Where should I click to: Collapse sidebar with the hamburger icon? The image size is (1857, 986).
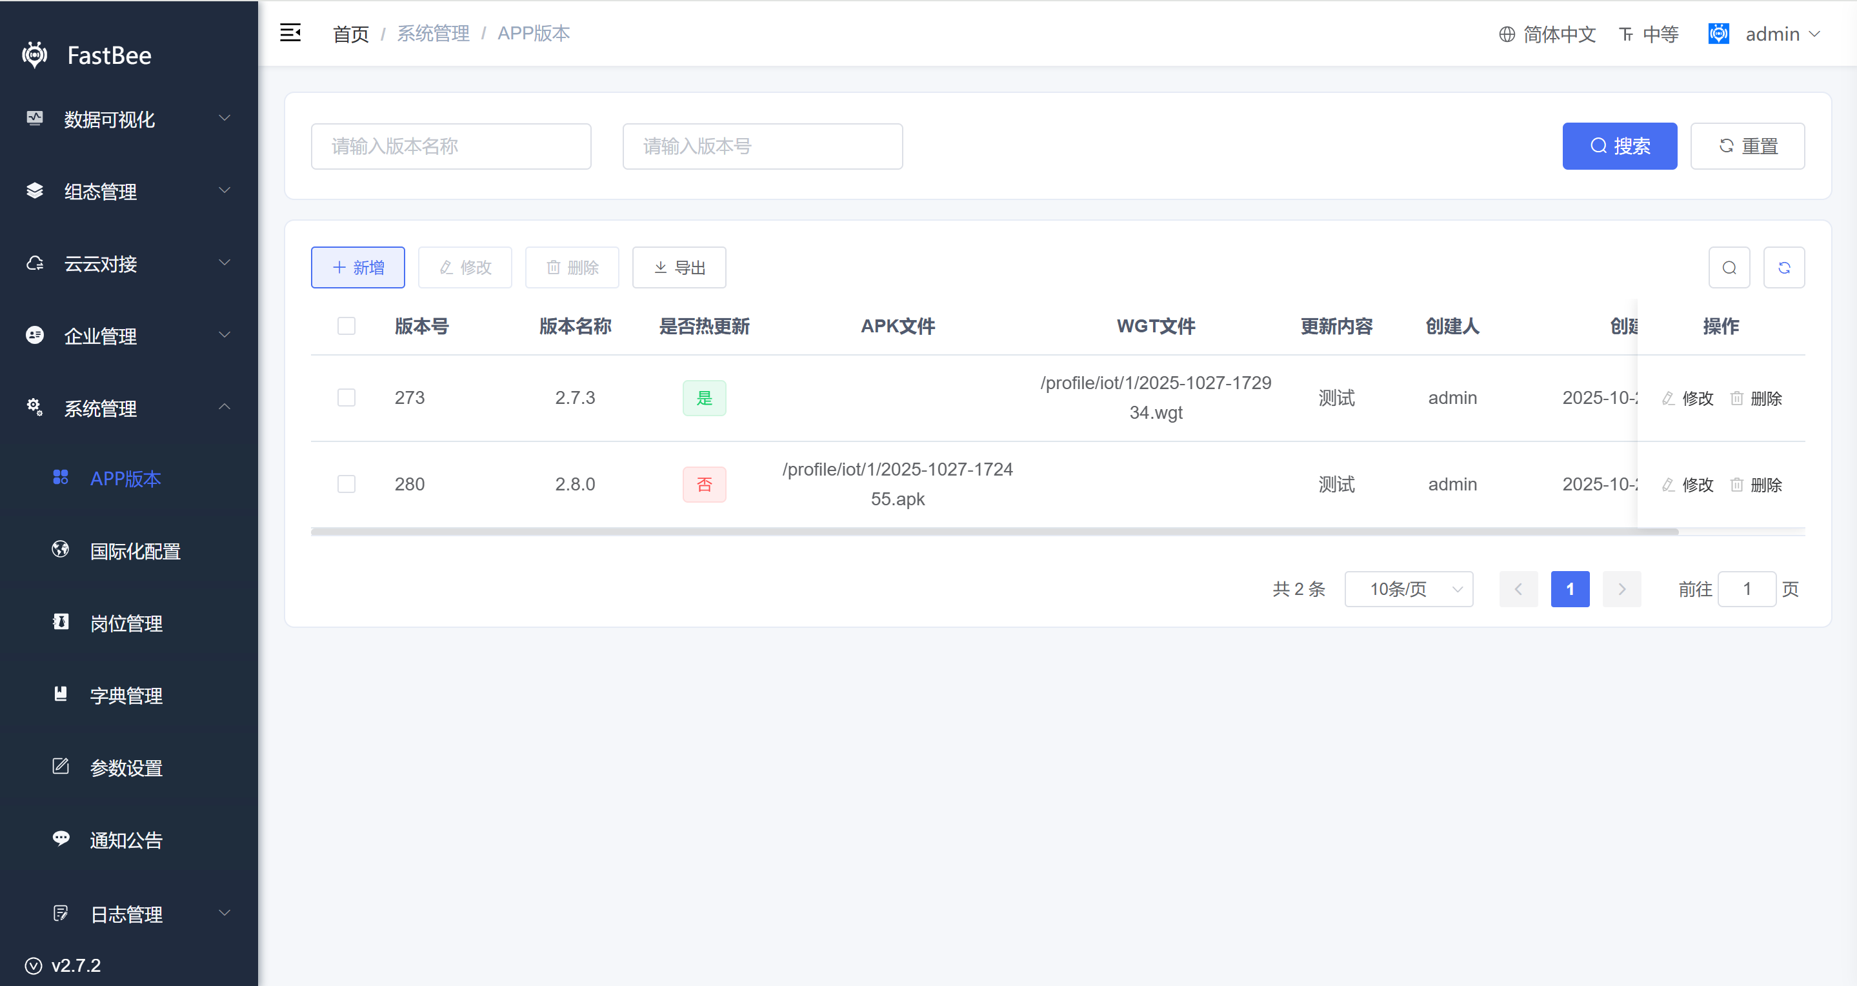[290, 32]
